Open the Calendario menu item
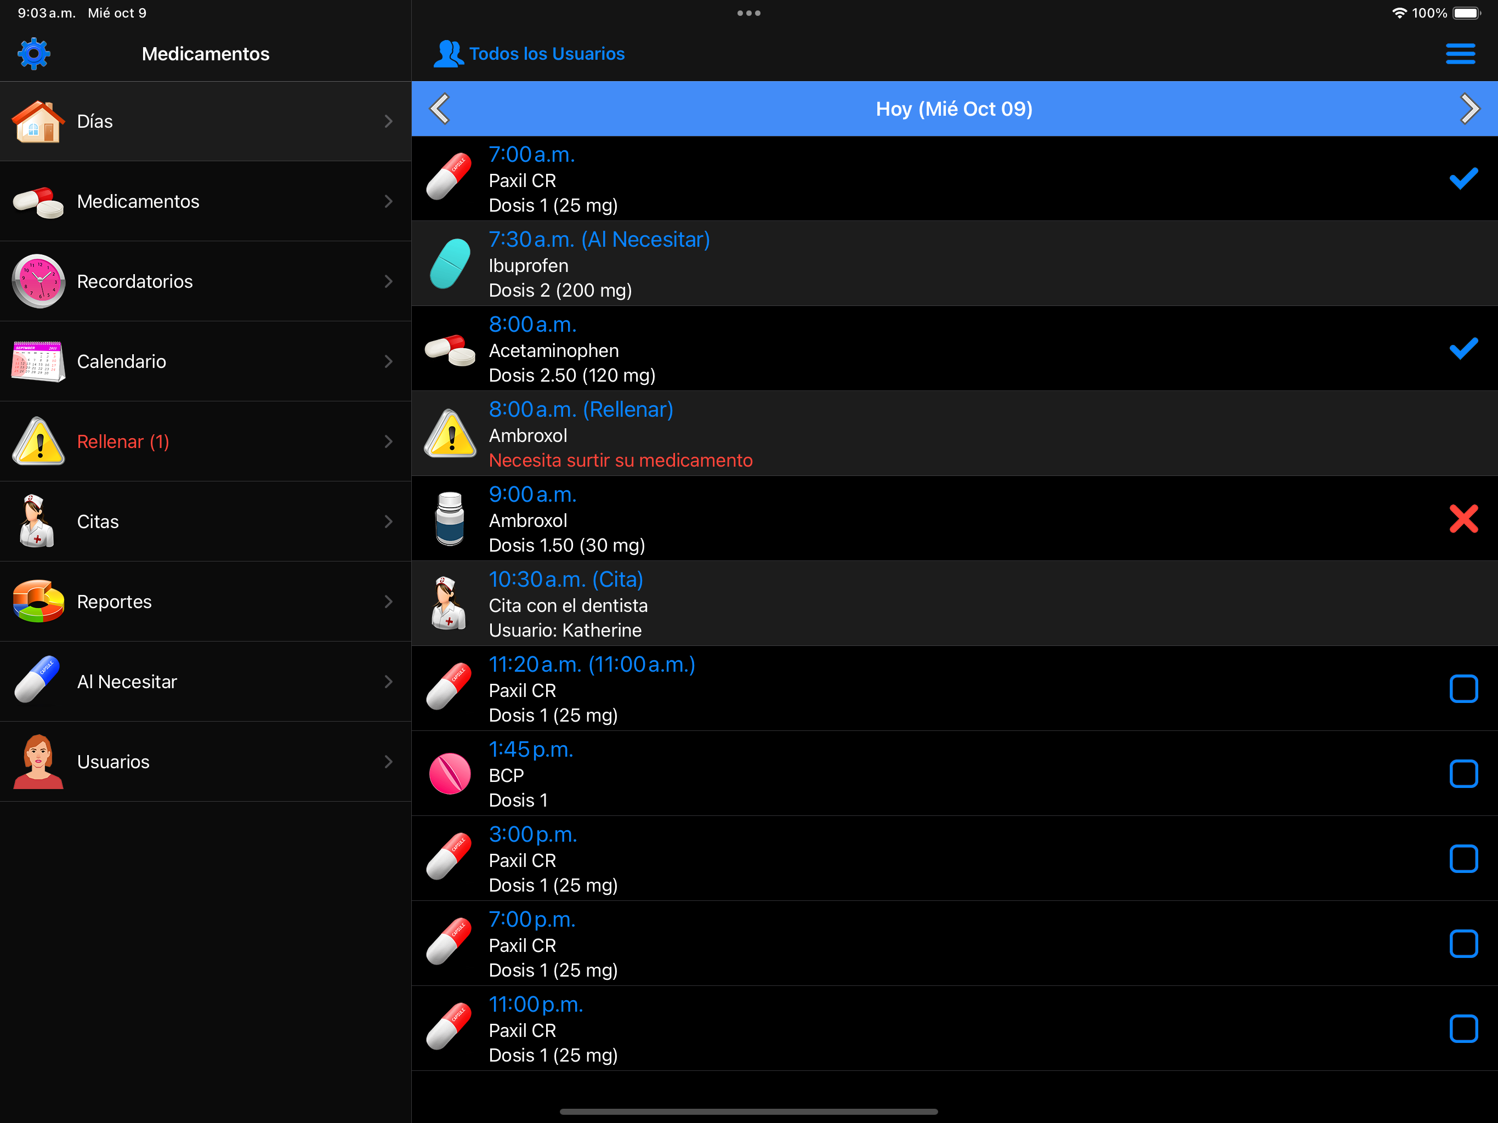Screen dimensions: 1498x1123 click(205, 361)
